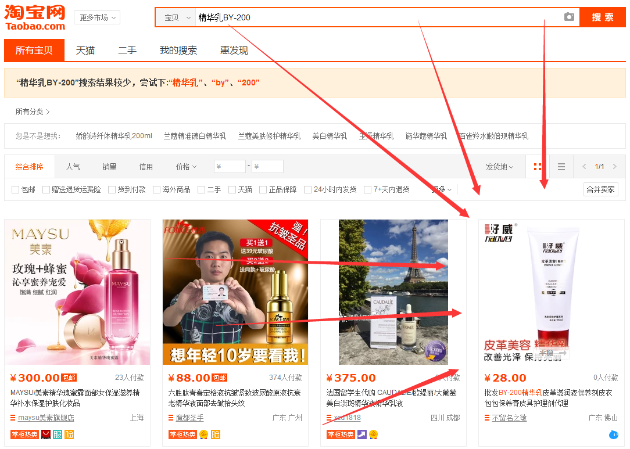This screenshot has width=630, height=449.
Task: Switch to the 天猫 navigation tab
Action: click(x=85, y=50)
